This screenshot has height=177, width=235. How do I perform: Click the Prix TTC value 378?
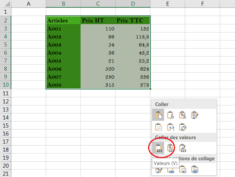(133, 85)
